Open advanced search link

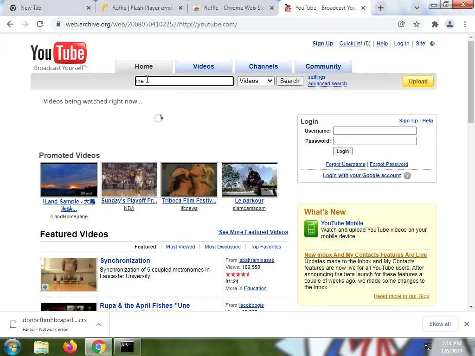click(327, 83)
